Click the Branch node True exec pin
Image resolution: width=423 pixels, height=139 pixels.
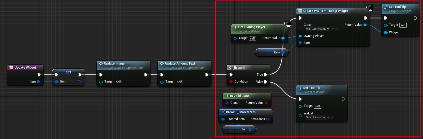(x=266, y=75)
